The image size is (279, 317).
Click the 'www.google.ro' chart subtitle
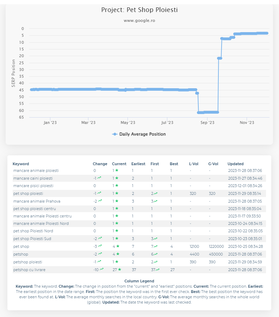139,20
